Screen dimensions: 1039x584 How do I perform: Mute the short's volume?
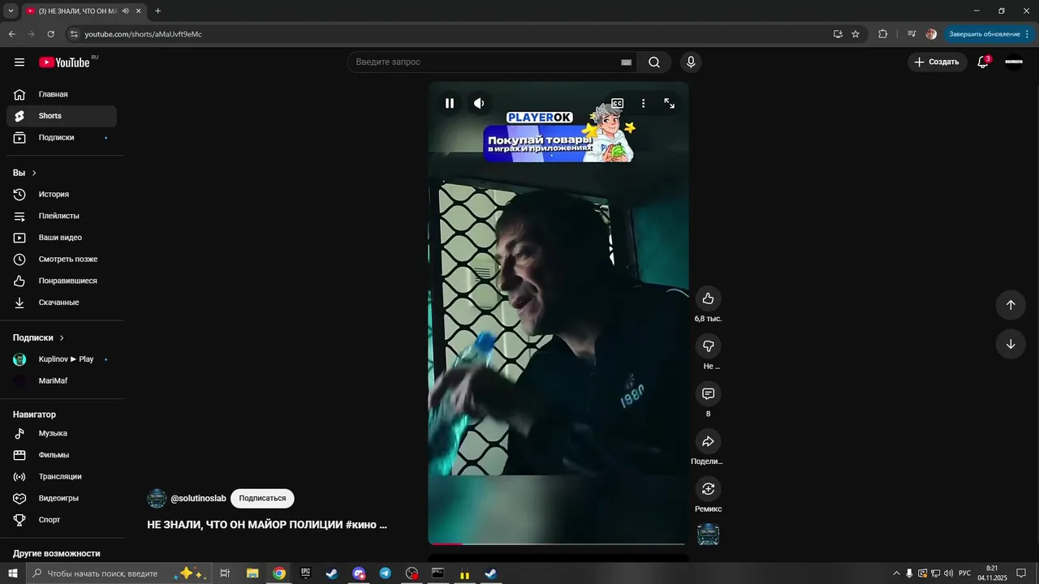[x=479, y=103]
